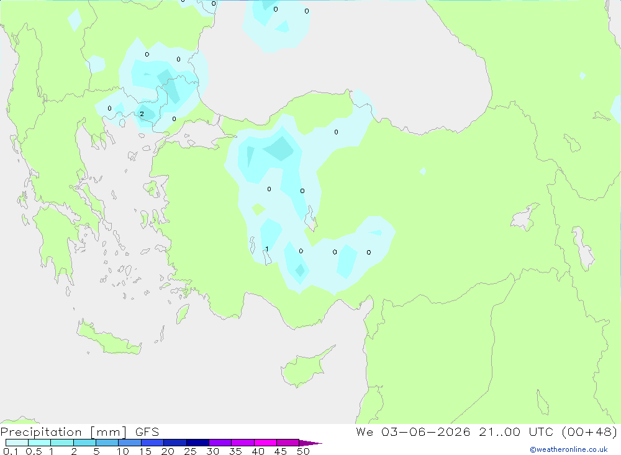The width and height of the screenshot is (621, 455).
Task: Click the "Precipitation [mm]" title text
Action: click(x=64, y=432)
